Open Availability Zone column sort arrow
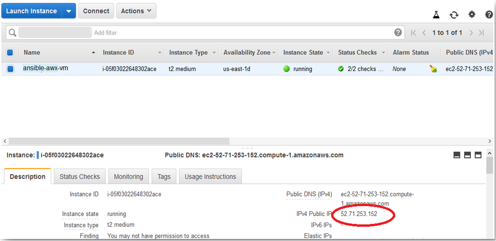This screenshot has width=496, height=241. pos(274,53)
